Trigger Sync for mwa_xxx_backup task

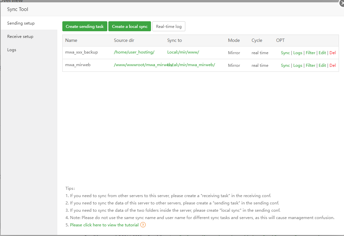pyautogui.click(x=285, y=53)
